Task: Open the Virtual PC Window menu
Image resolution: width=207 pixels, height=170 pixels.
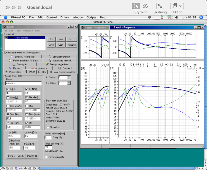Action: (78, 18)
